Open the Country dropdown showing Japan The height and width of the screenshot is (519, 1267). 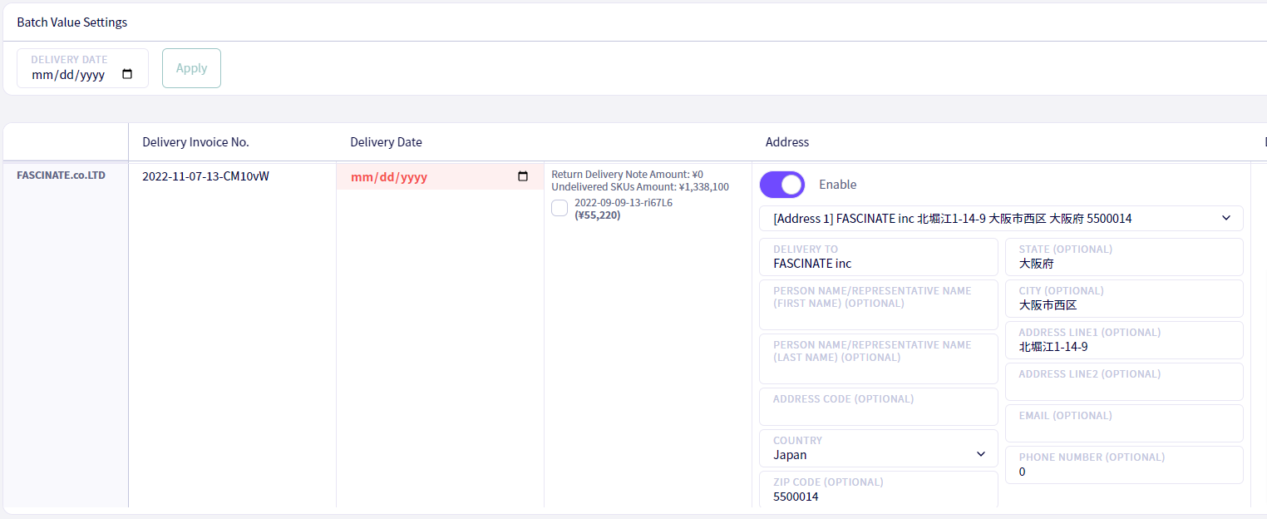click(879, 448)
